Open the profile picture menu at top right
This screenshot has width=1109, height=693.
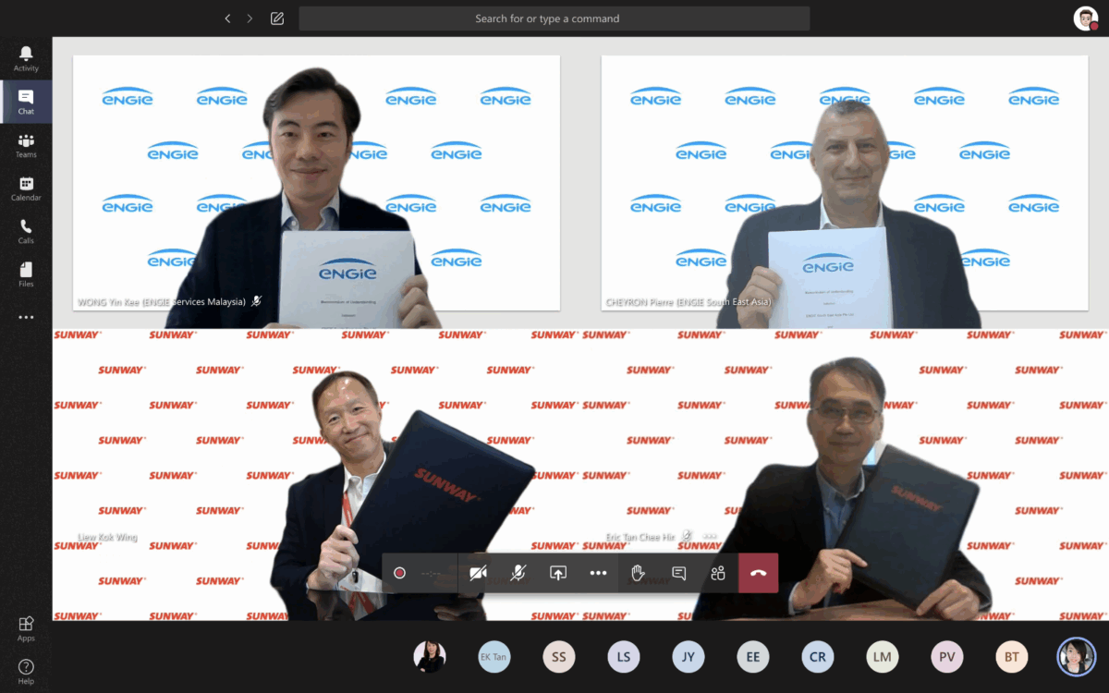point(1085,18)
